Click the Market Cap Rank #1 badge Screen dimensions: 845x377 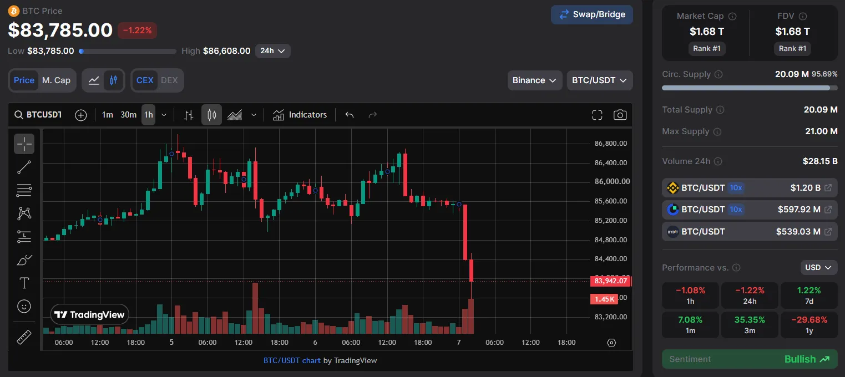click(707, 49)
